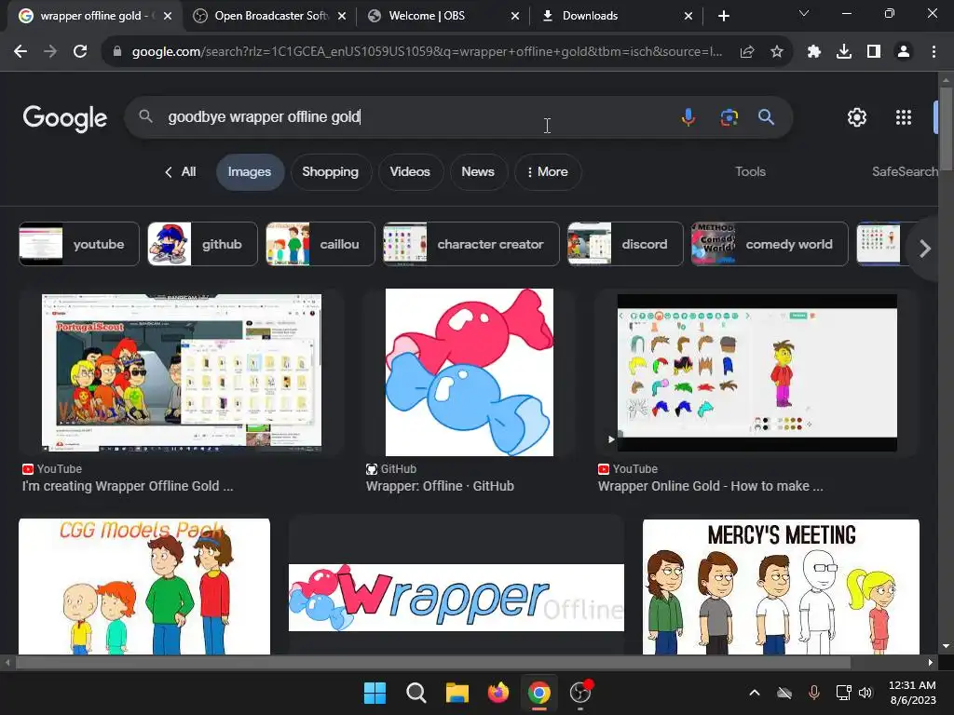Filter results by youtube chip
Screen dimensions: 954x715
[79, 244]
